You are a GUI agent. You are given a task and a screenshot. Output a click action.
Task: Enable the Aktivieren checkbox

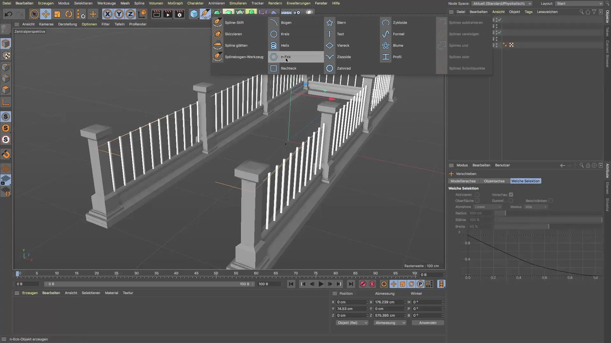pyautogui.click(x=477, y=195)
